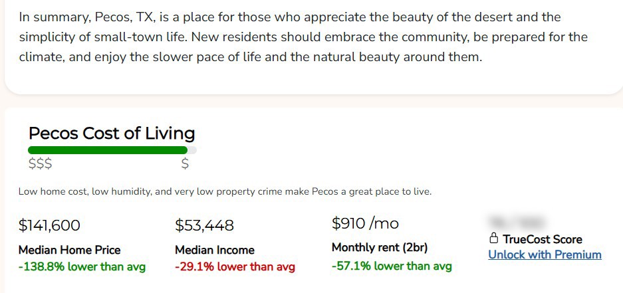Image resolution: width=623 pixels, height=293 pixels.
Task: Click the low home cost description sentence
Action: [225, 192]
